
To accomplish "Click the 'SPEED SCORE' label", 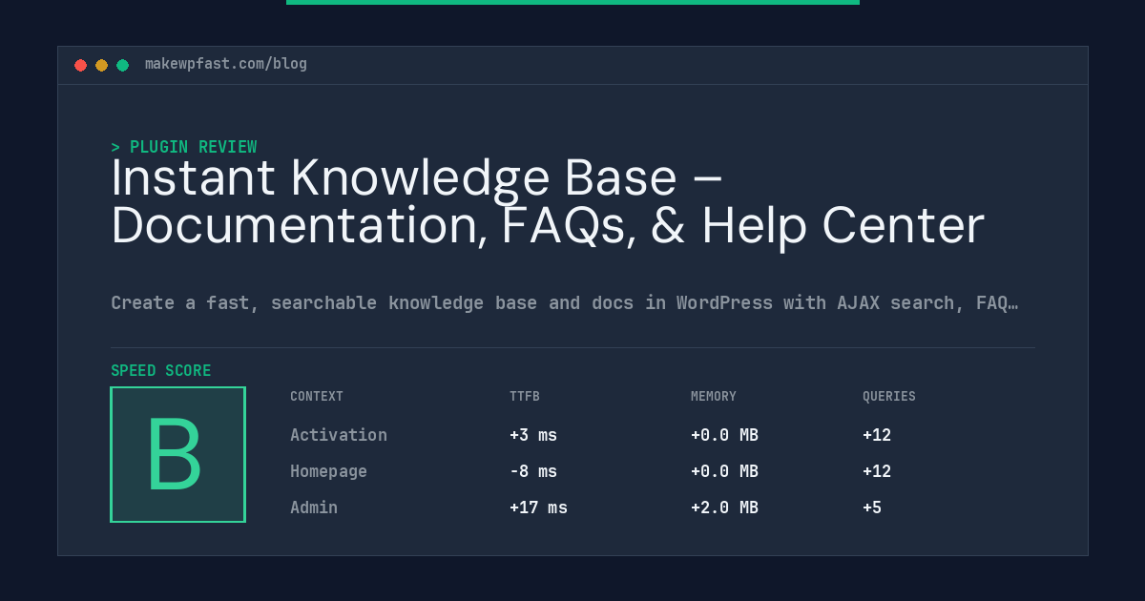I will (x=161, y=370).
